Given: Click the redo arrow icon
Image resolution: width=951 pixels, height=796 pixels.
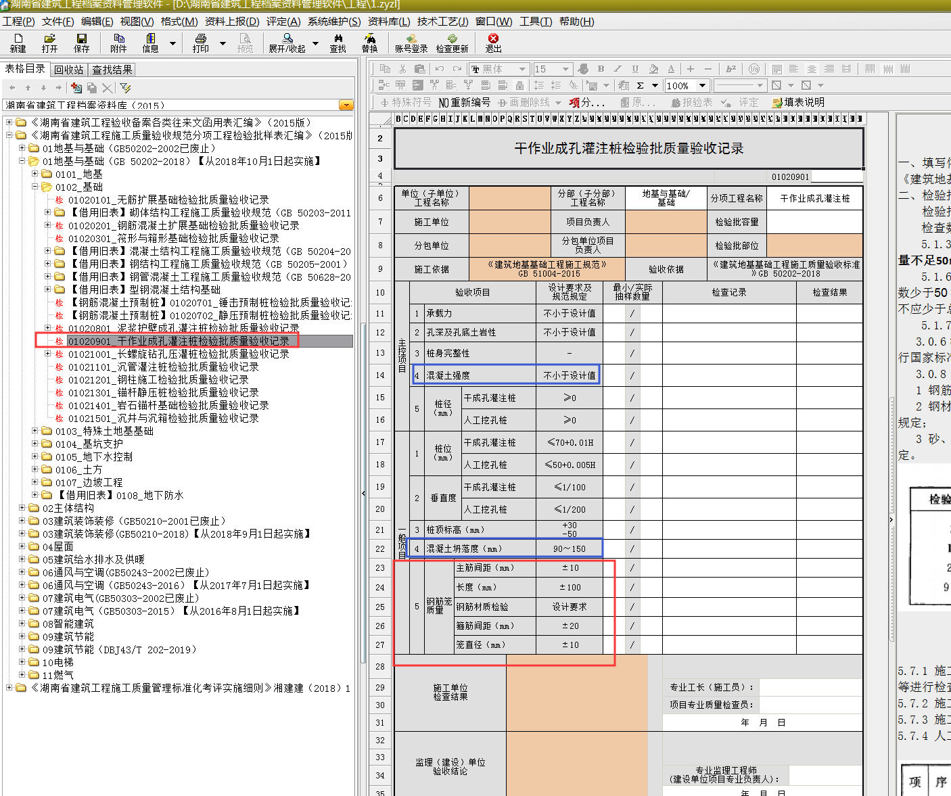Looking at the screenshot, I should tap(457, 69).
